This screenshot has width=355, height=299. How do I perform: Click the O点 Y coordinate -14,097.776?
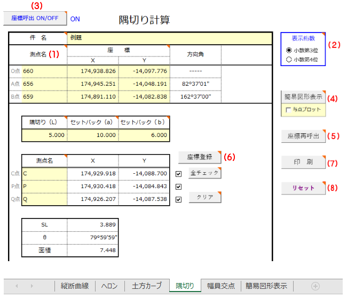point(144,71)
